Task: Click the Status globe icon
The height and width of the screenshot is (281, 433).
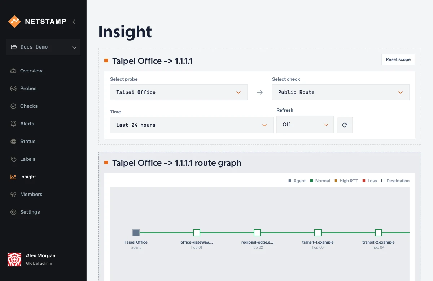Action: click(x=13, y=142)
